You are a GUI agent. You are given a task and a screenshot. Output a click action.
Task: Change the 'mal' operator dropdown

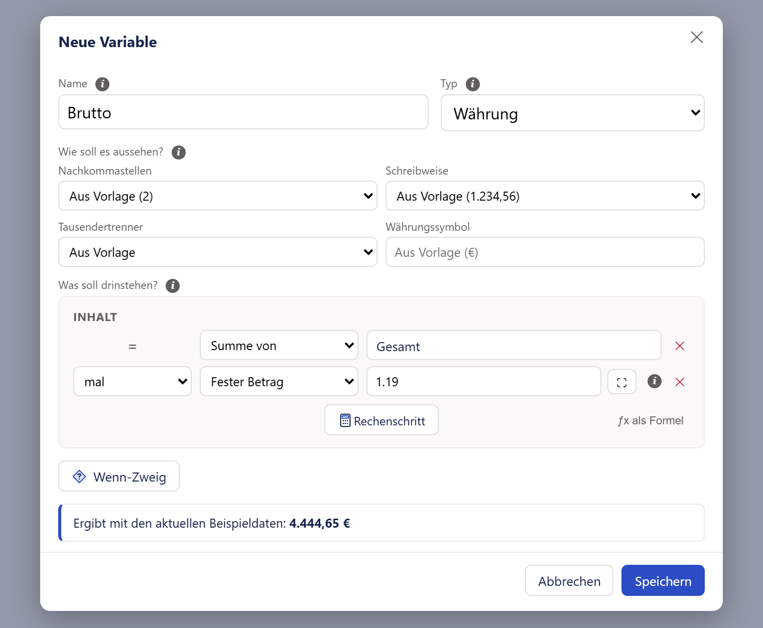pos(133,381)
